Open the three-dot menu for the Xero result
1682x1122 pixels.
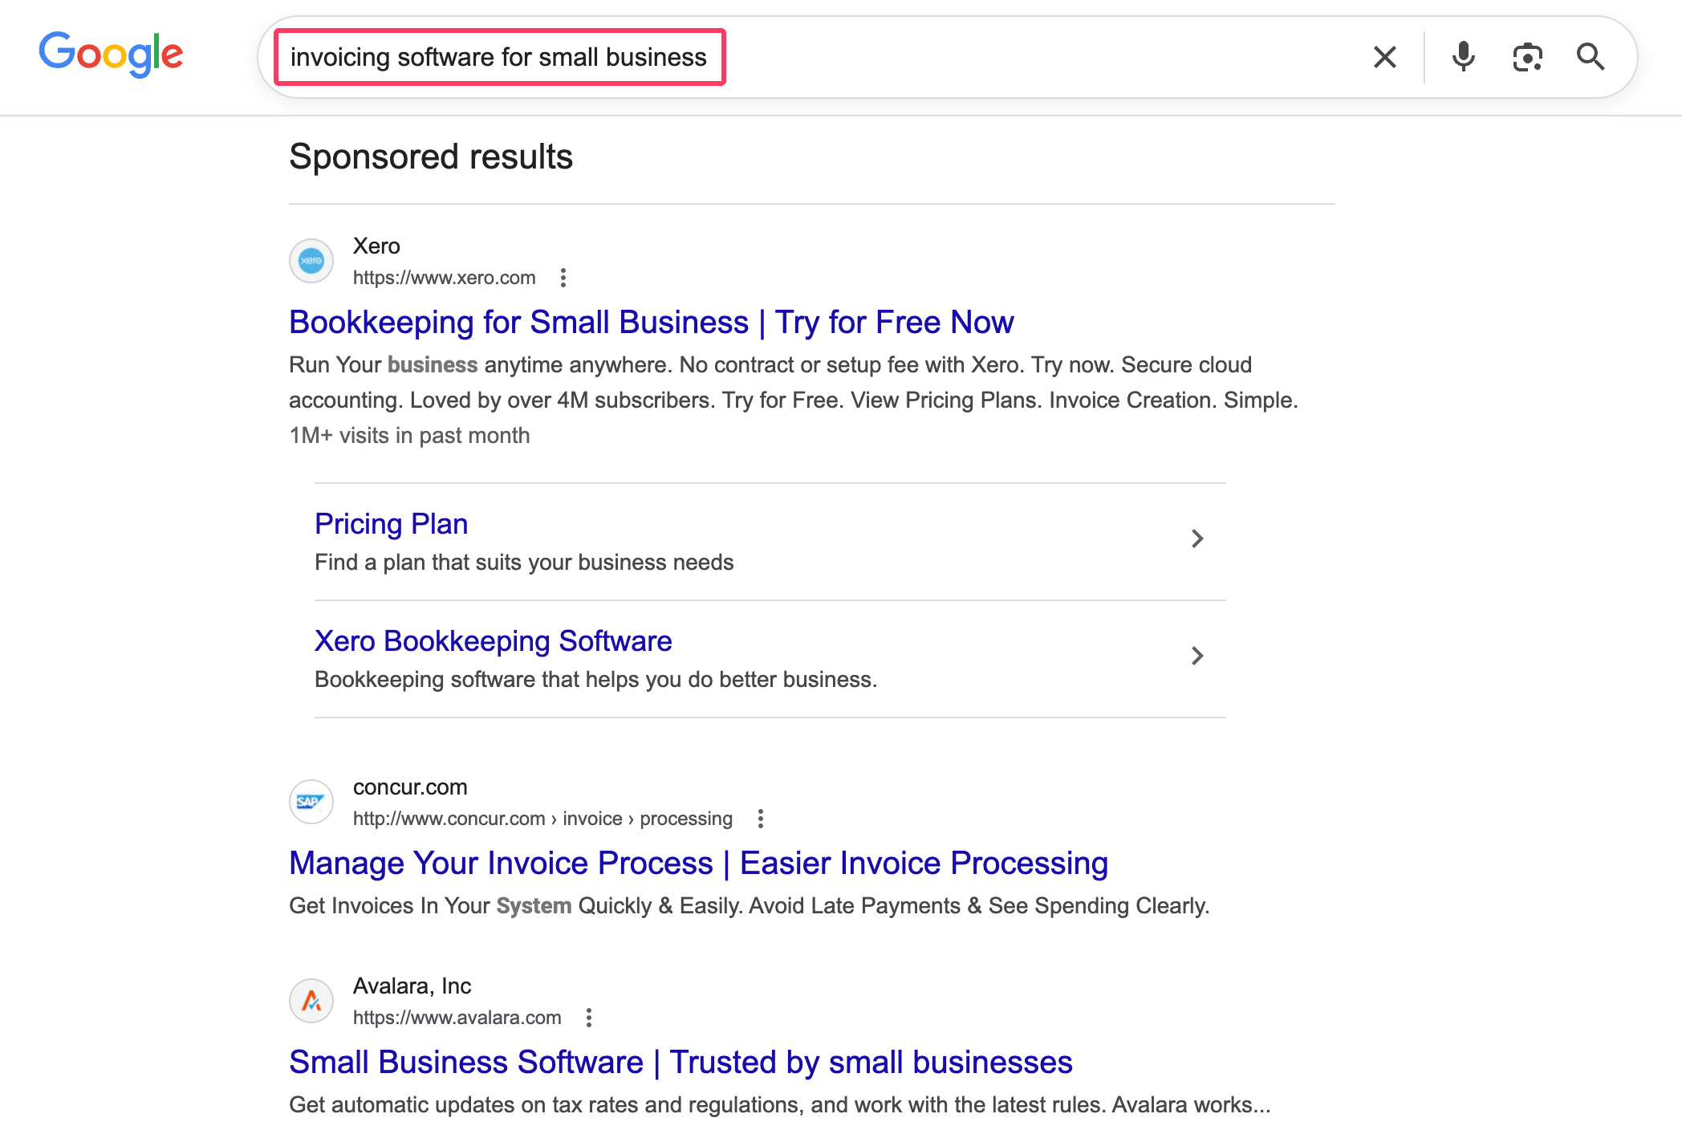[563, 278]
